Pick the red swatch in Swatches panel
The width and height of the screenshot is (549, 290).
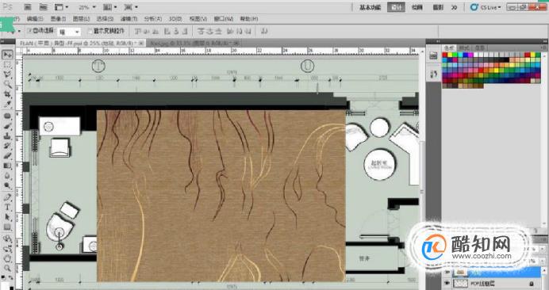[x=444, y=55]
